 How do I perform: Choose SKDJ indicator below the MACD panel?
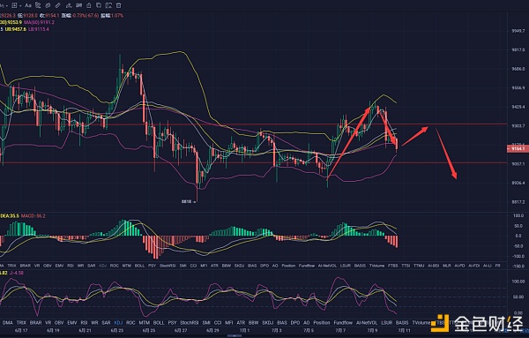239,266
